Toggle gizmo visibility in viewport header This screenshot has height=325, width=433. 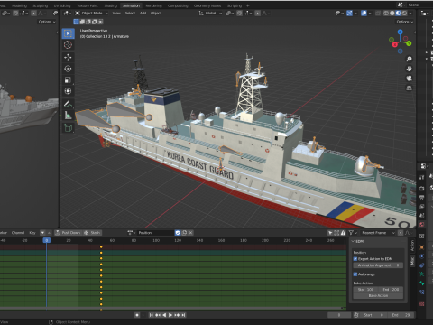349,14
